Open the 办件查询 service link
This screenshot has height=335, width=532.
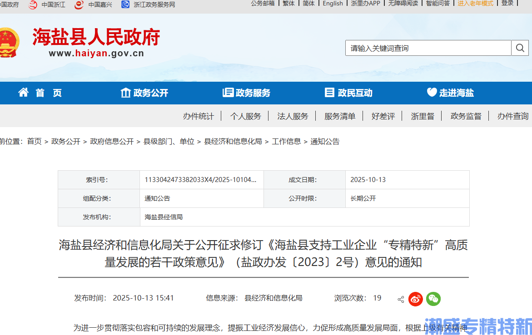(x=513, y=116)
